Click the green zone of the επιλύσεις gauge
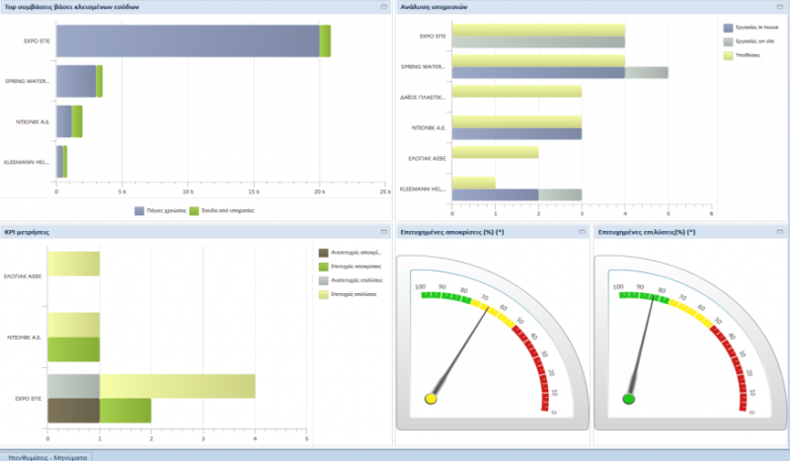 click(x=644, y=297)
